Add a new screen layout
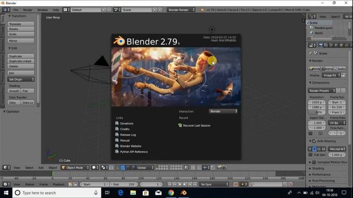This screenshot has width=353, height=198. point(104,10)
